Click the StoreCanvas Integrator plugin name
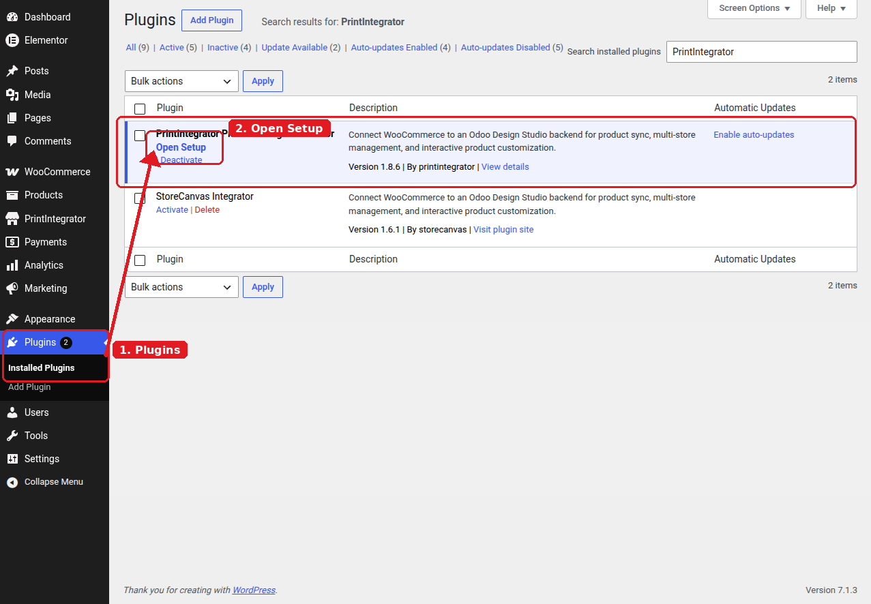The width and height of the screenshot is (871, 604). 205,196
